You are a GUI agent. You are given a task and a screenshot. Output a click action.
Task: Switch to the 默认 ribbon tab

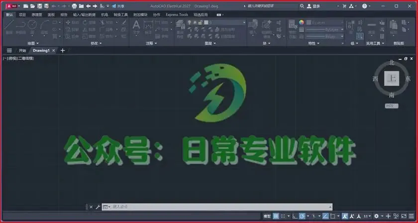(x=9, y=14)
